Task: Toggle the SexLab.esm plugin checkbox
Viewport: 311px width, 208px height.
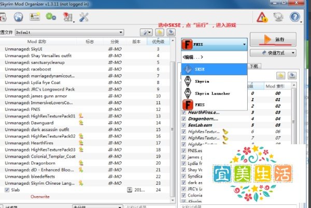Action: (183, 125)
